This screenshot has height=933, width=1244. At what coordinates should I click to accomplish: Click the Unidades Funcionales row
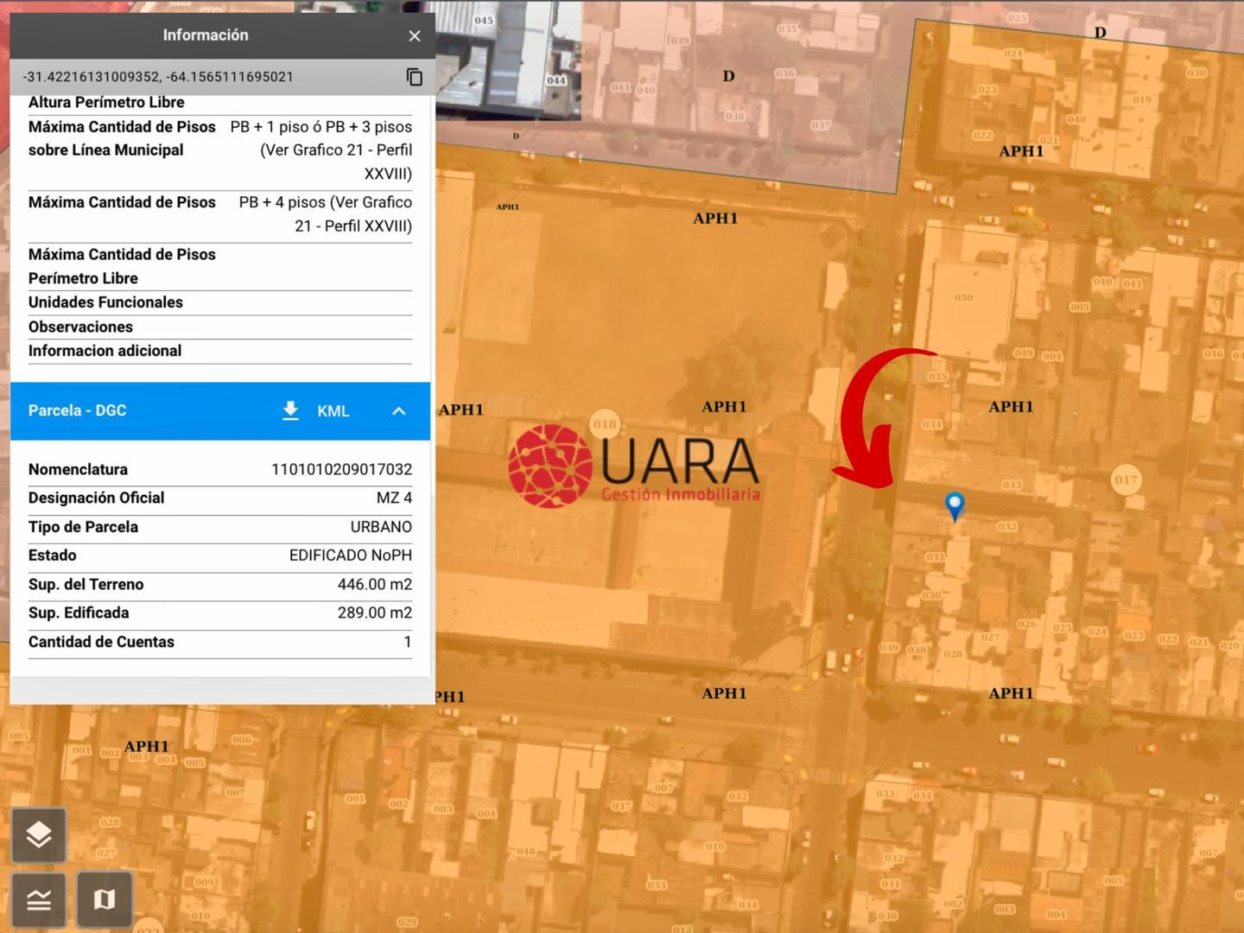pos(105,302)
